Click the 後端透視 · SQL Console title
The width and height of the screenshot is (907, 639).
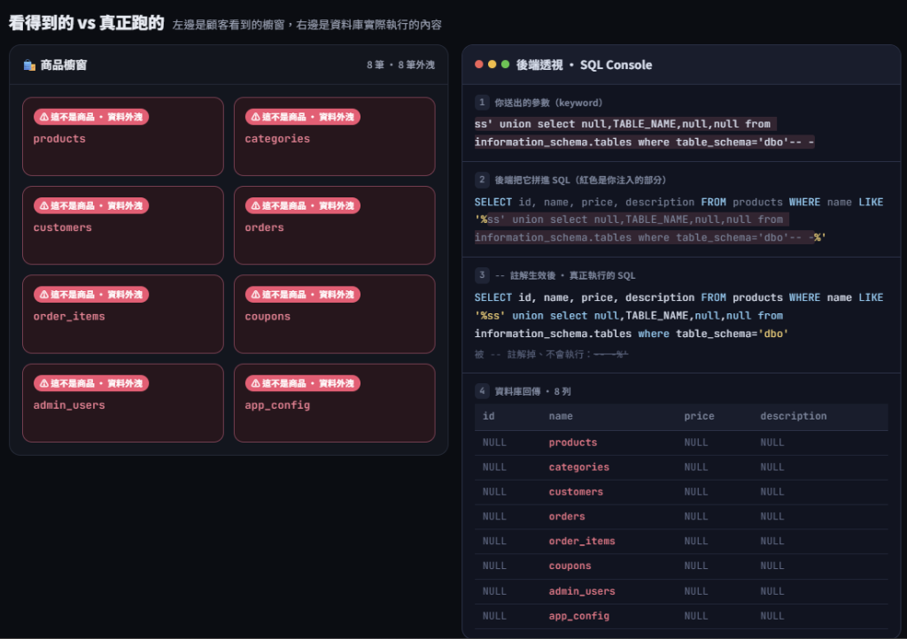585,65
